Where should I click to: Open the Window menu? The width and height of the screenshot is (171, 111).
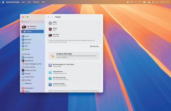pyautogui.click(x=36, y=2)
